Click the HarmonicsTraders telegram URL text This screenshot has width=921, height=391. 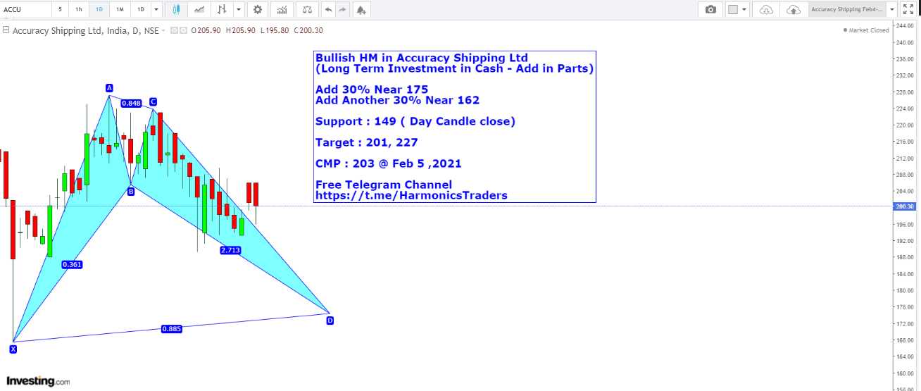click(x=411, y=195)
